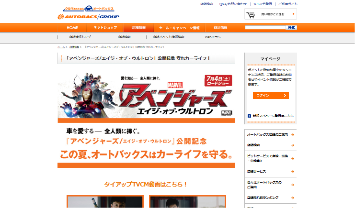Click the arrow icon inside ログイン button

(x=285, y=96)
